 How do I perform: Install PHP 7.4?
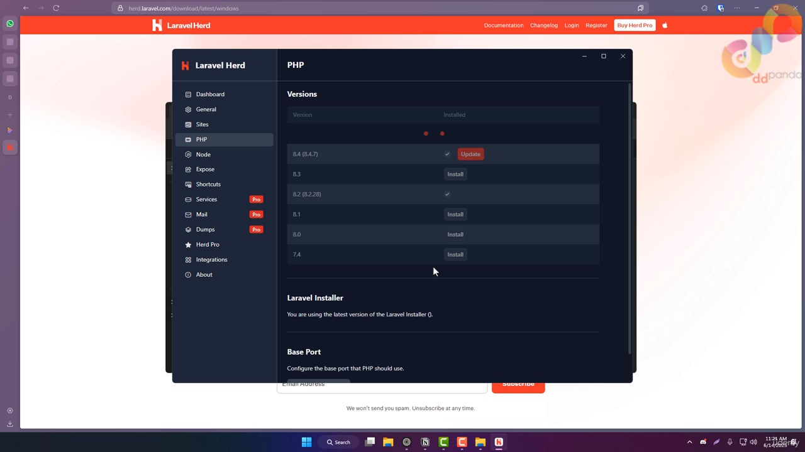[x=455, y=255]
